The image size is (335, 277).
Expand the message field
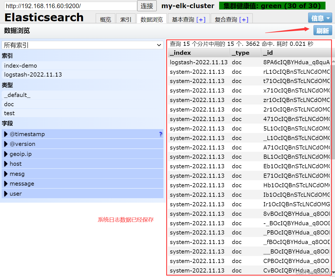pyautogui.click(x=83, y=184)
